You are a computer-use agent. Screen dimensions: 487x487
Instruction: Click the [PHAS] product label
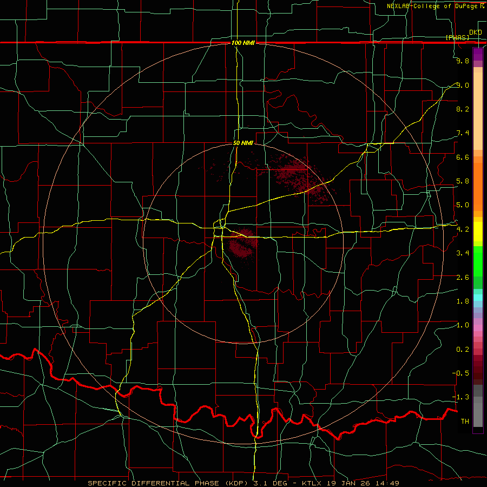(x=457, y=37)
